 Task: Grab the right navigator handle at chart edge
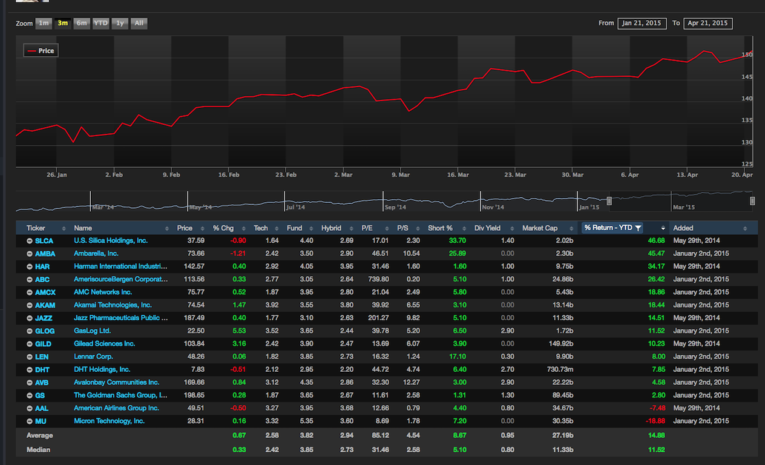(x=752, y=201)
